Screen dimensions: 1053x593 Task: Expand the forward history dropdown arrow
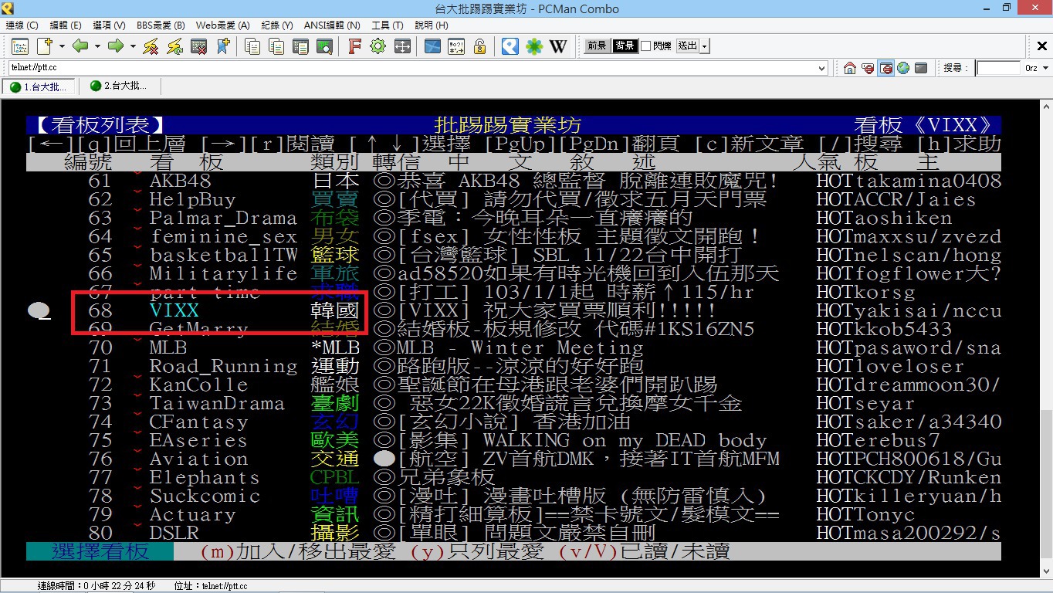click(x=133, y=46)
